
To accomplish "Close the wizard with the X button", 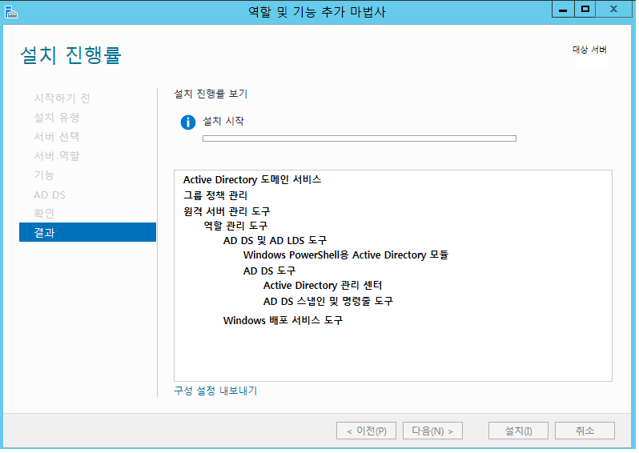I will point(613,9).
